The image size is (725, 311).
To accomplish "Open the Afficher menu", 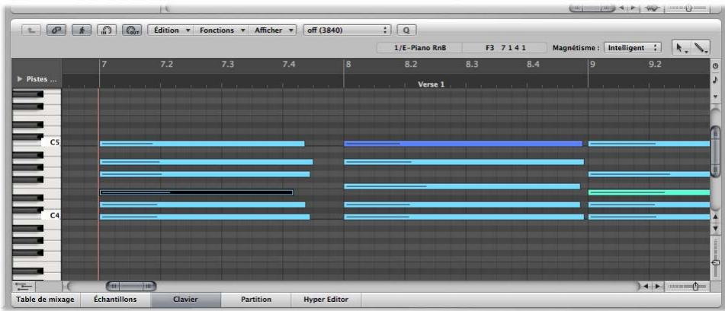I will coord(273,30).
